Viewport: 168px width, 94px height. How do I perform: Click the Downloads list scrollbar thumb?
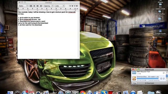167,76
